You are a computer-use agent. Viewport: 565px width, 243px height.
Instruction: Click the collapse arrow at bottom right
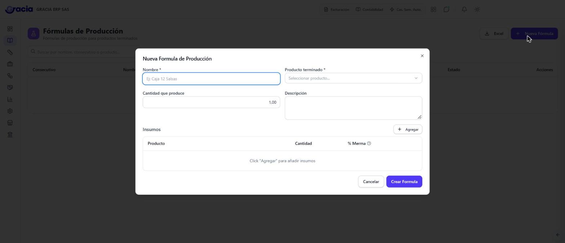pos(558,235)
